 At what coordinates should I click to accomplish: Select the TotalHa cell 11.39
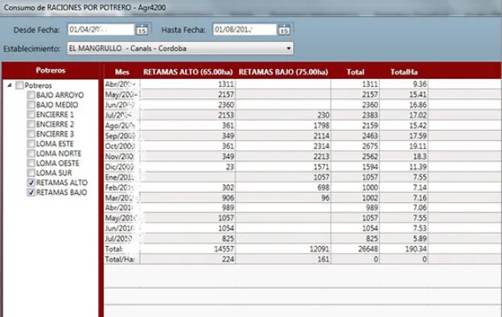pos(404,167)
